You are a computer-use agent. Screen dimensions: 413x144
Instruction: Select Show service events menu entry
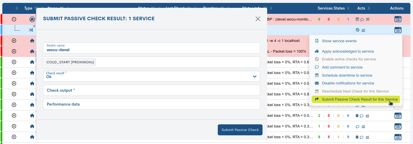tap(339, 41)
